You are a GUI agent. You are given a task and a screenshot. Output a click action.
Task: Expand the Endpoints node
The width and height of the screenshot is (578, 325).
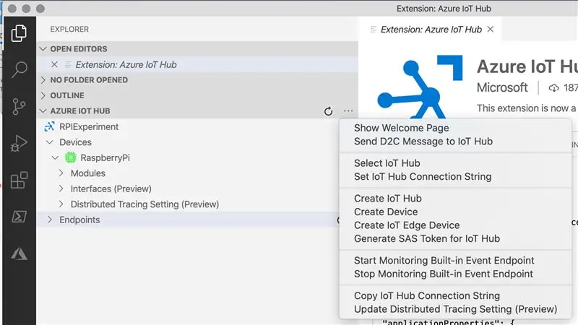[x=49, y=220]
